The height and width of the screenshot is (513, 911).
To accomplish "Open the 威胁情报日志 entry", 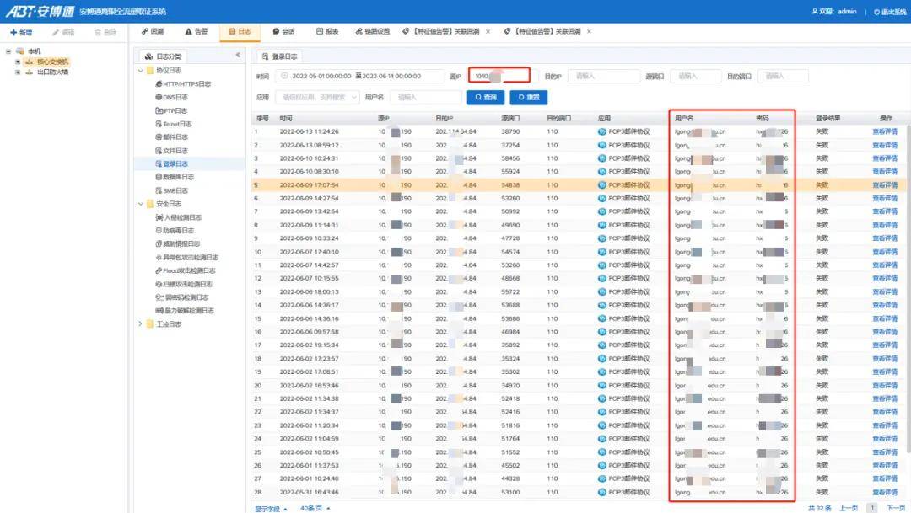I will pos(177,243).
